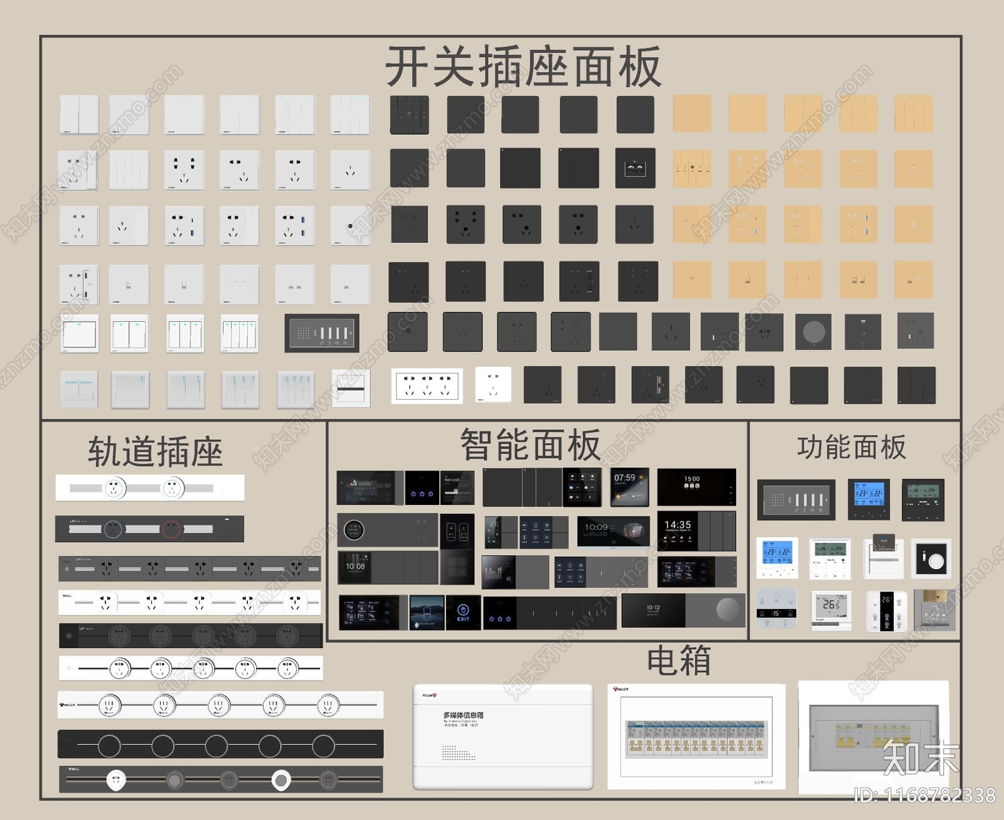Select the white 多媒体信息箱 box
Viewport: 1004px width, 820px height.
(x=503, y=737)
